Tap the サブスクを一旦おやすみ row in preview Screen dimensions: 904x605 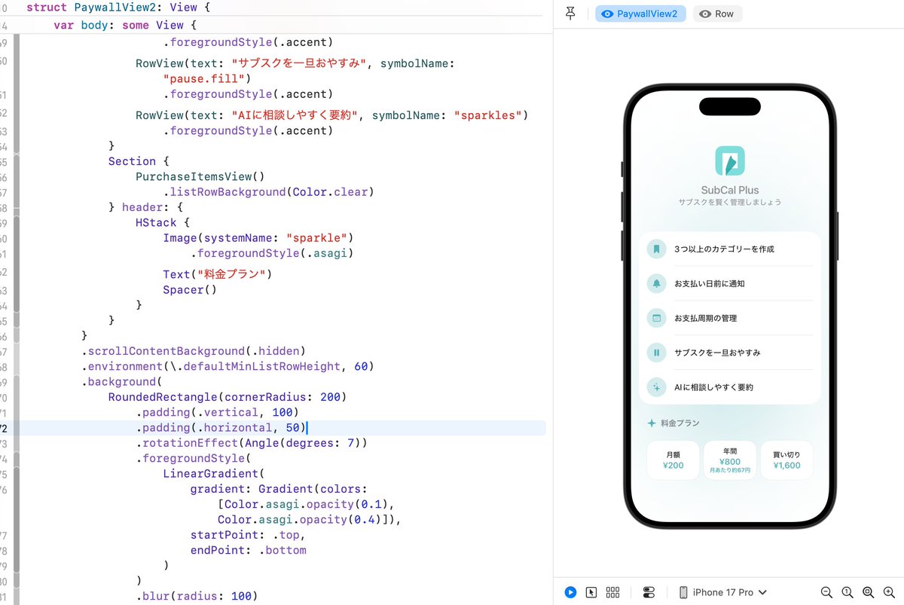click(x=729, y=353)
